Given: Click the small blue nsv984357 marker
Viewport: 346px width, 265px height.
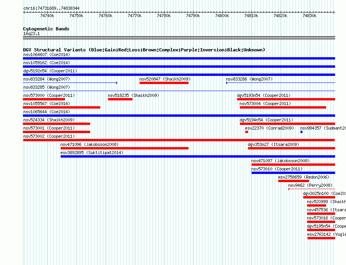Looking at the screenshot, I should [301, 132].
